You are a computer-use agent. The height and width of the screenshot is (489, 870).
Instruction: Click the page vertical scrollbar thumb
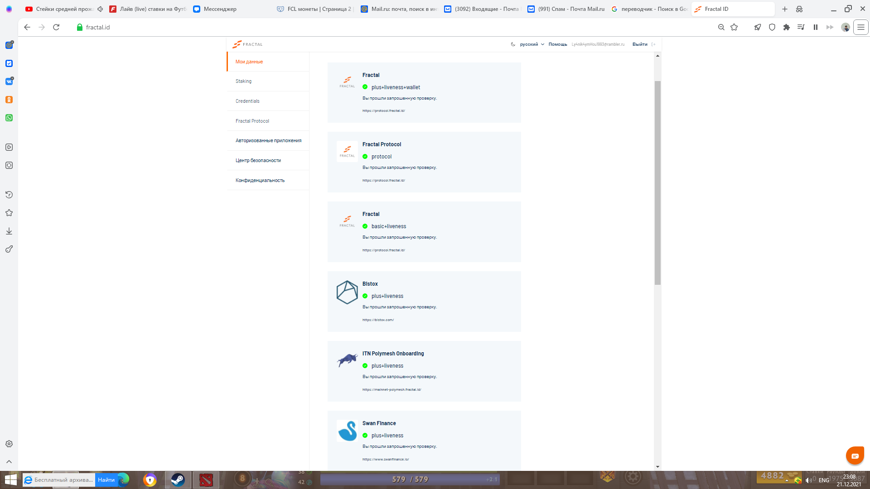tap(658, 183)
